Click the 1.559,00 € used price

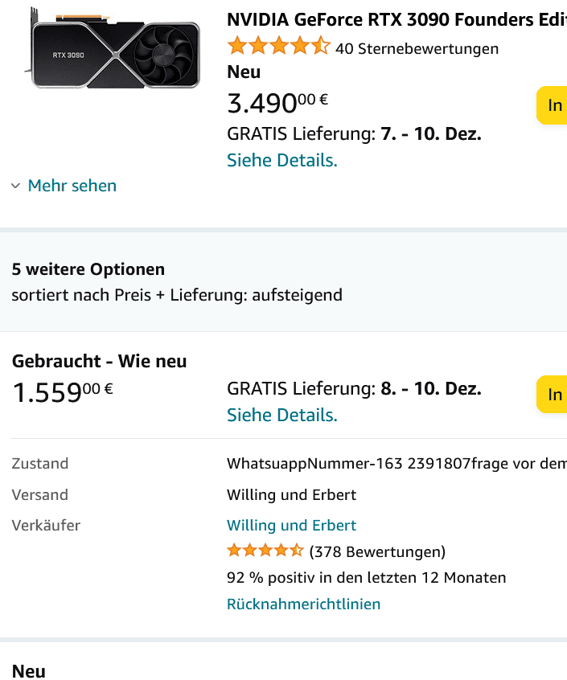62,391
